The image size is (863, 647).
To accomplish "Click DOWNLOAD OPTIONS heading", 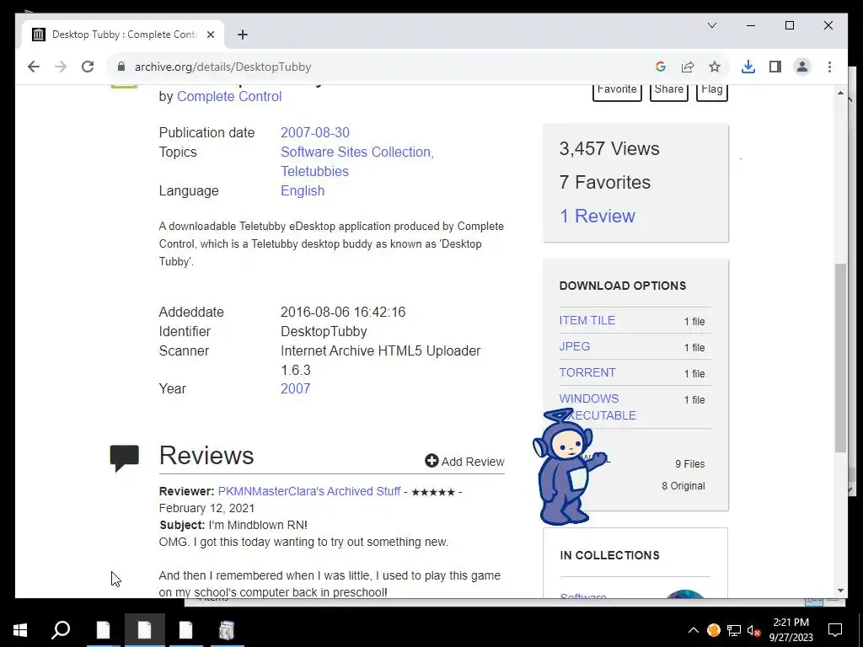I will coord(623,286).
